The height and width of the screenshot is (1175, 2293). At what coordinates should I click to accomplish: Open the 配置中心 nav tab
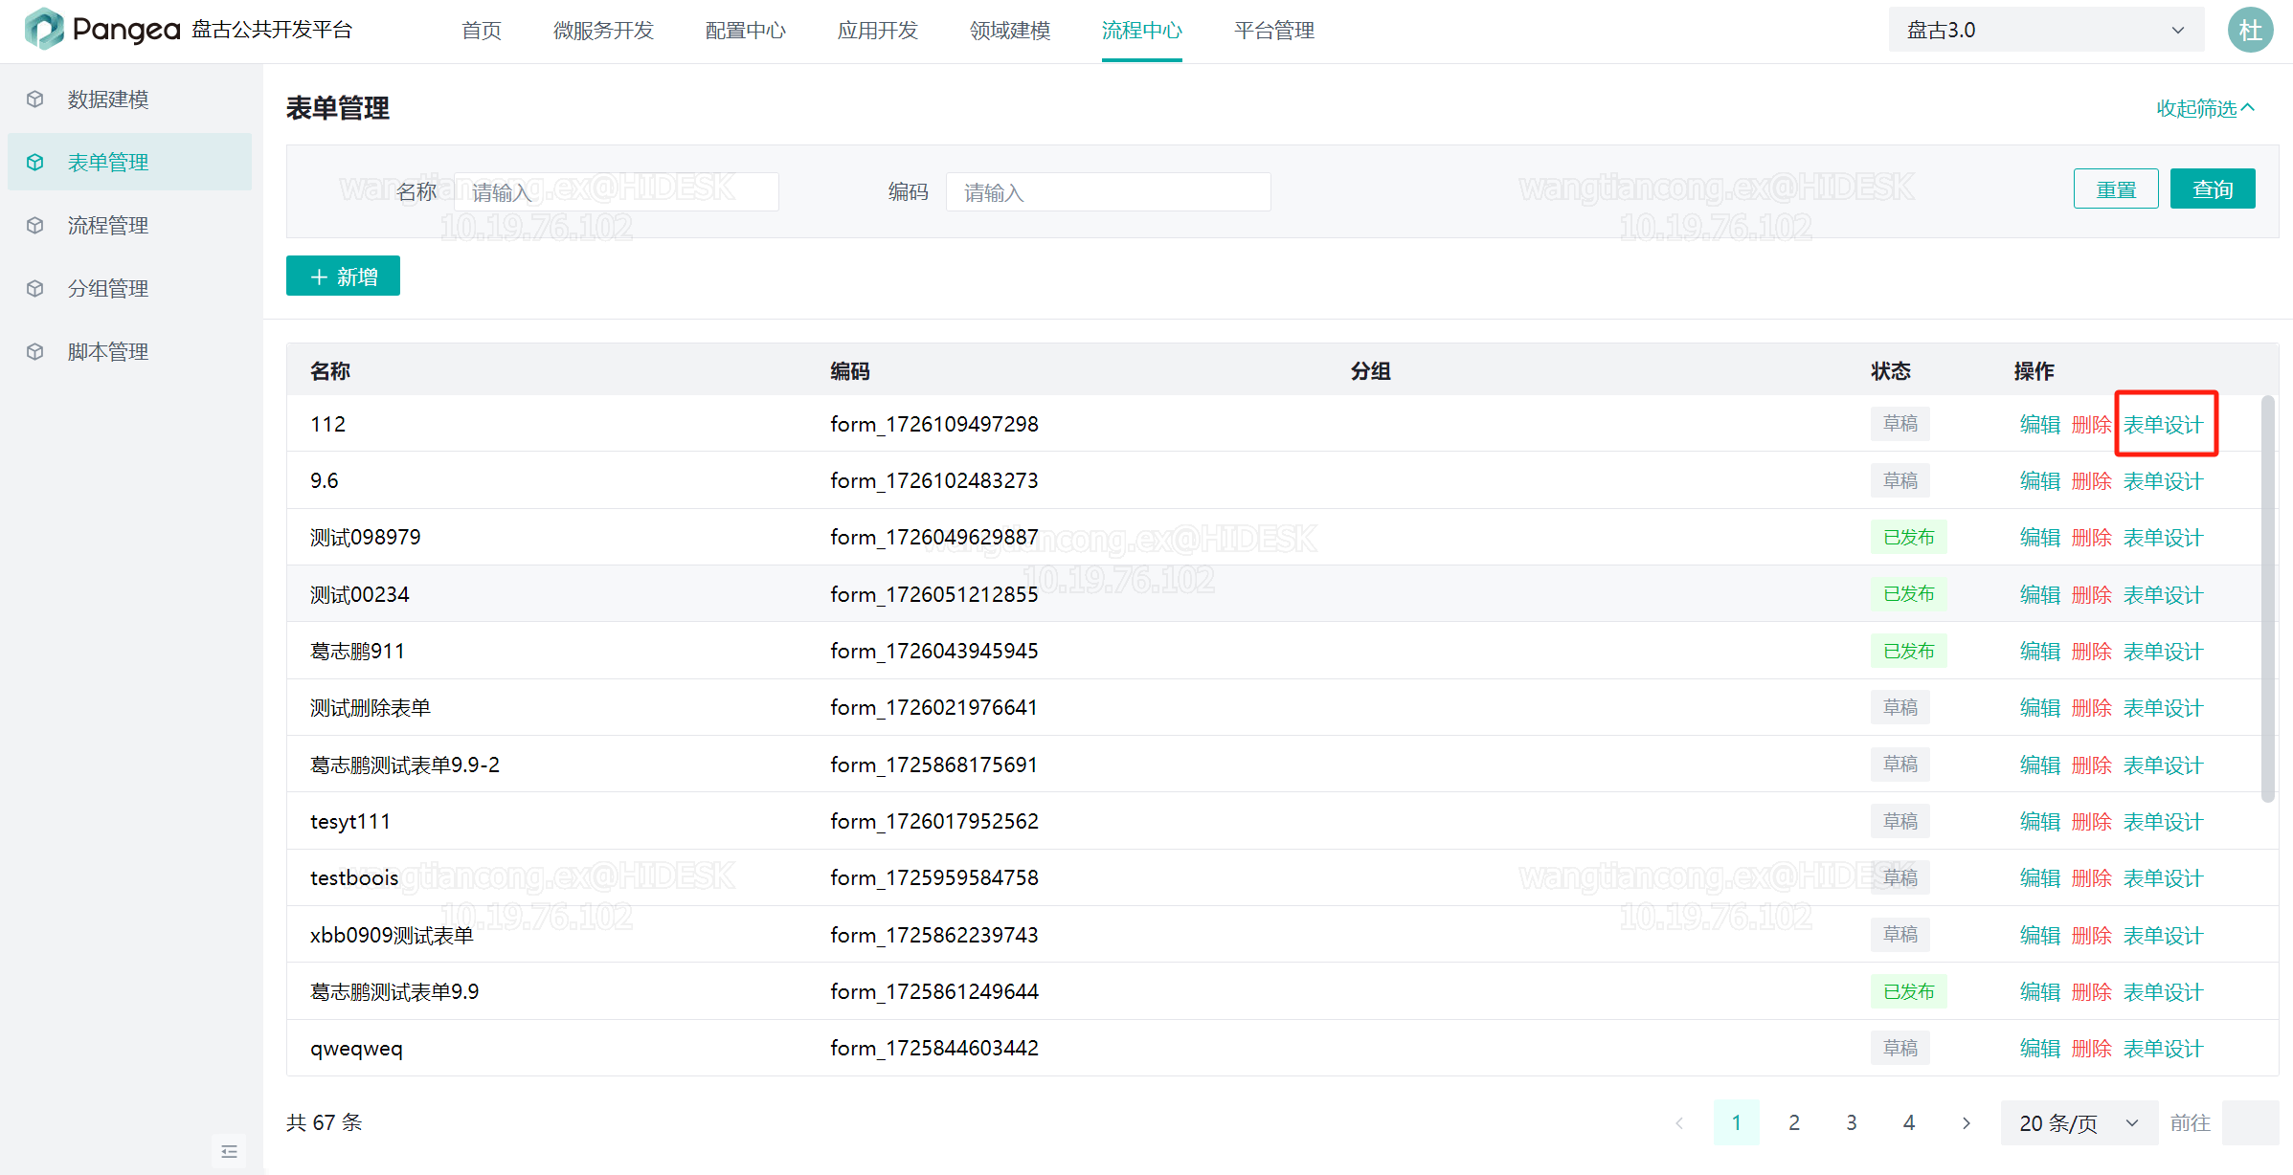click(745, 31)
